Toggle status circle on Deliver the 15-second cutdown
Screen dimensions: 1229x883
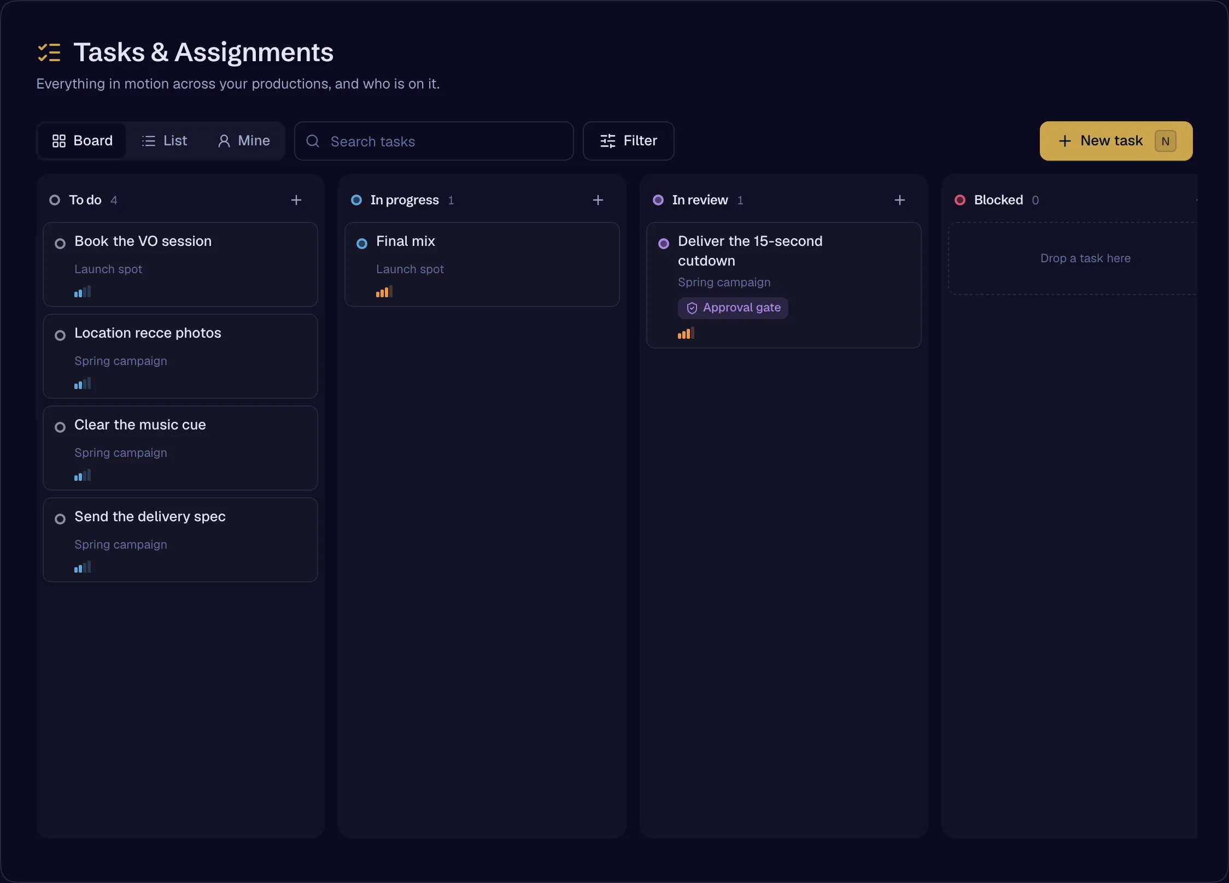tap(664, 243)
